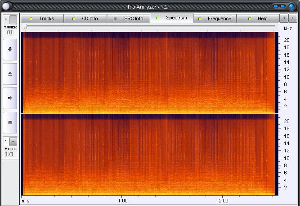
Task: Open the Help tab
Action: pos(258,18)
